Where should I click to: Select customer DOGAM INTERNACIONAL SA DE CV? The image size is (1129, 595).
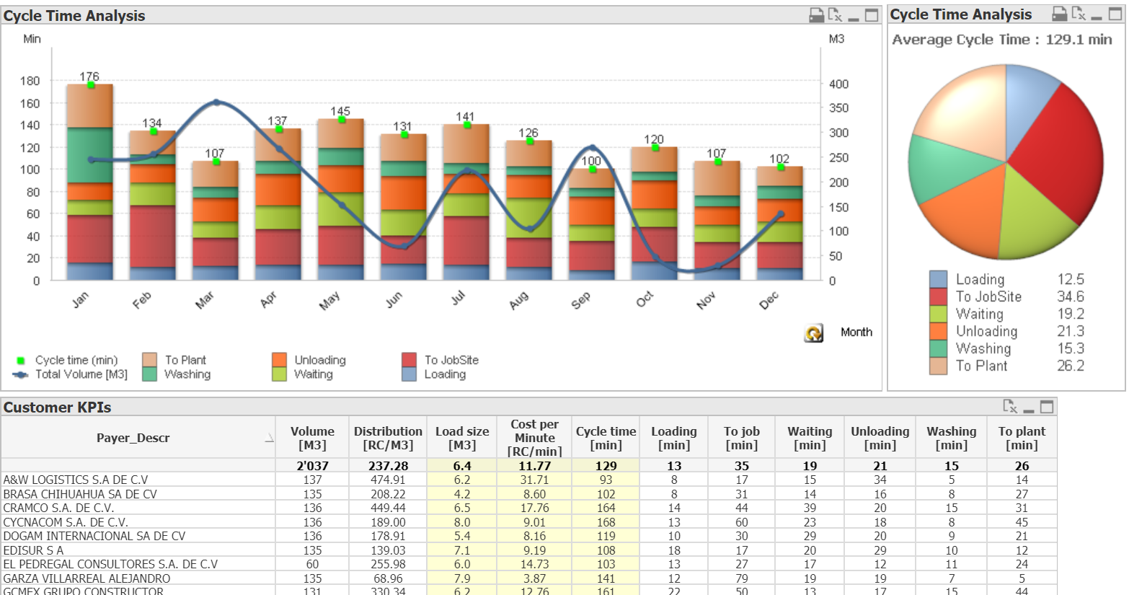[x=138, y=536]
